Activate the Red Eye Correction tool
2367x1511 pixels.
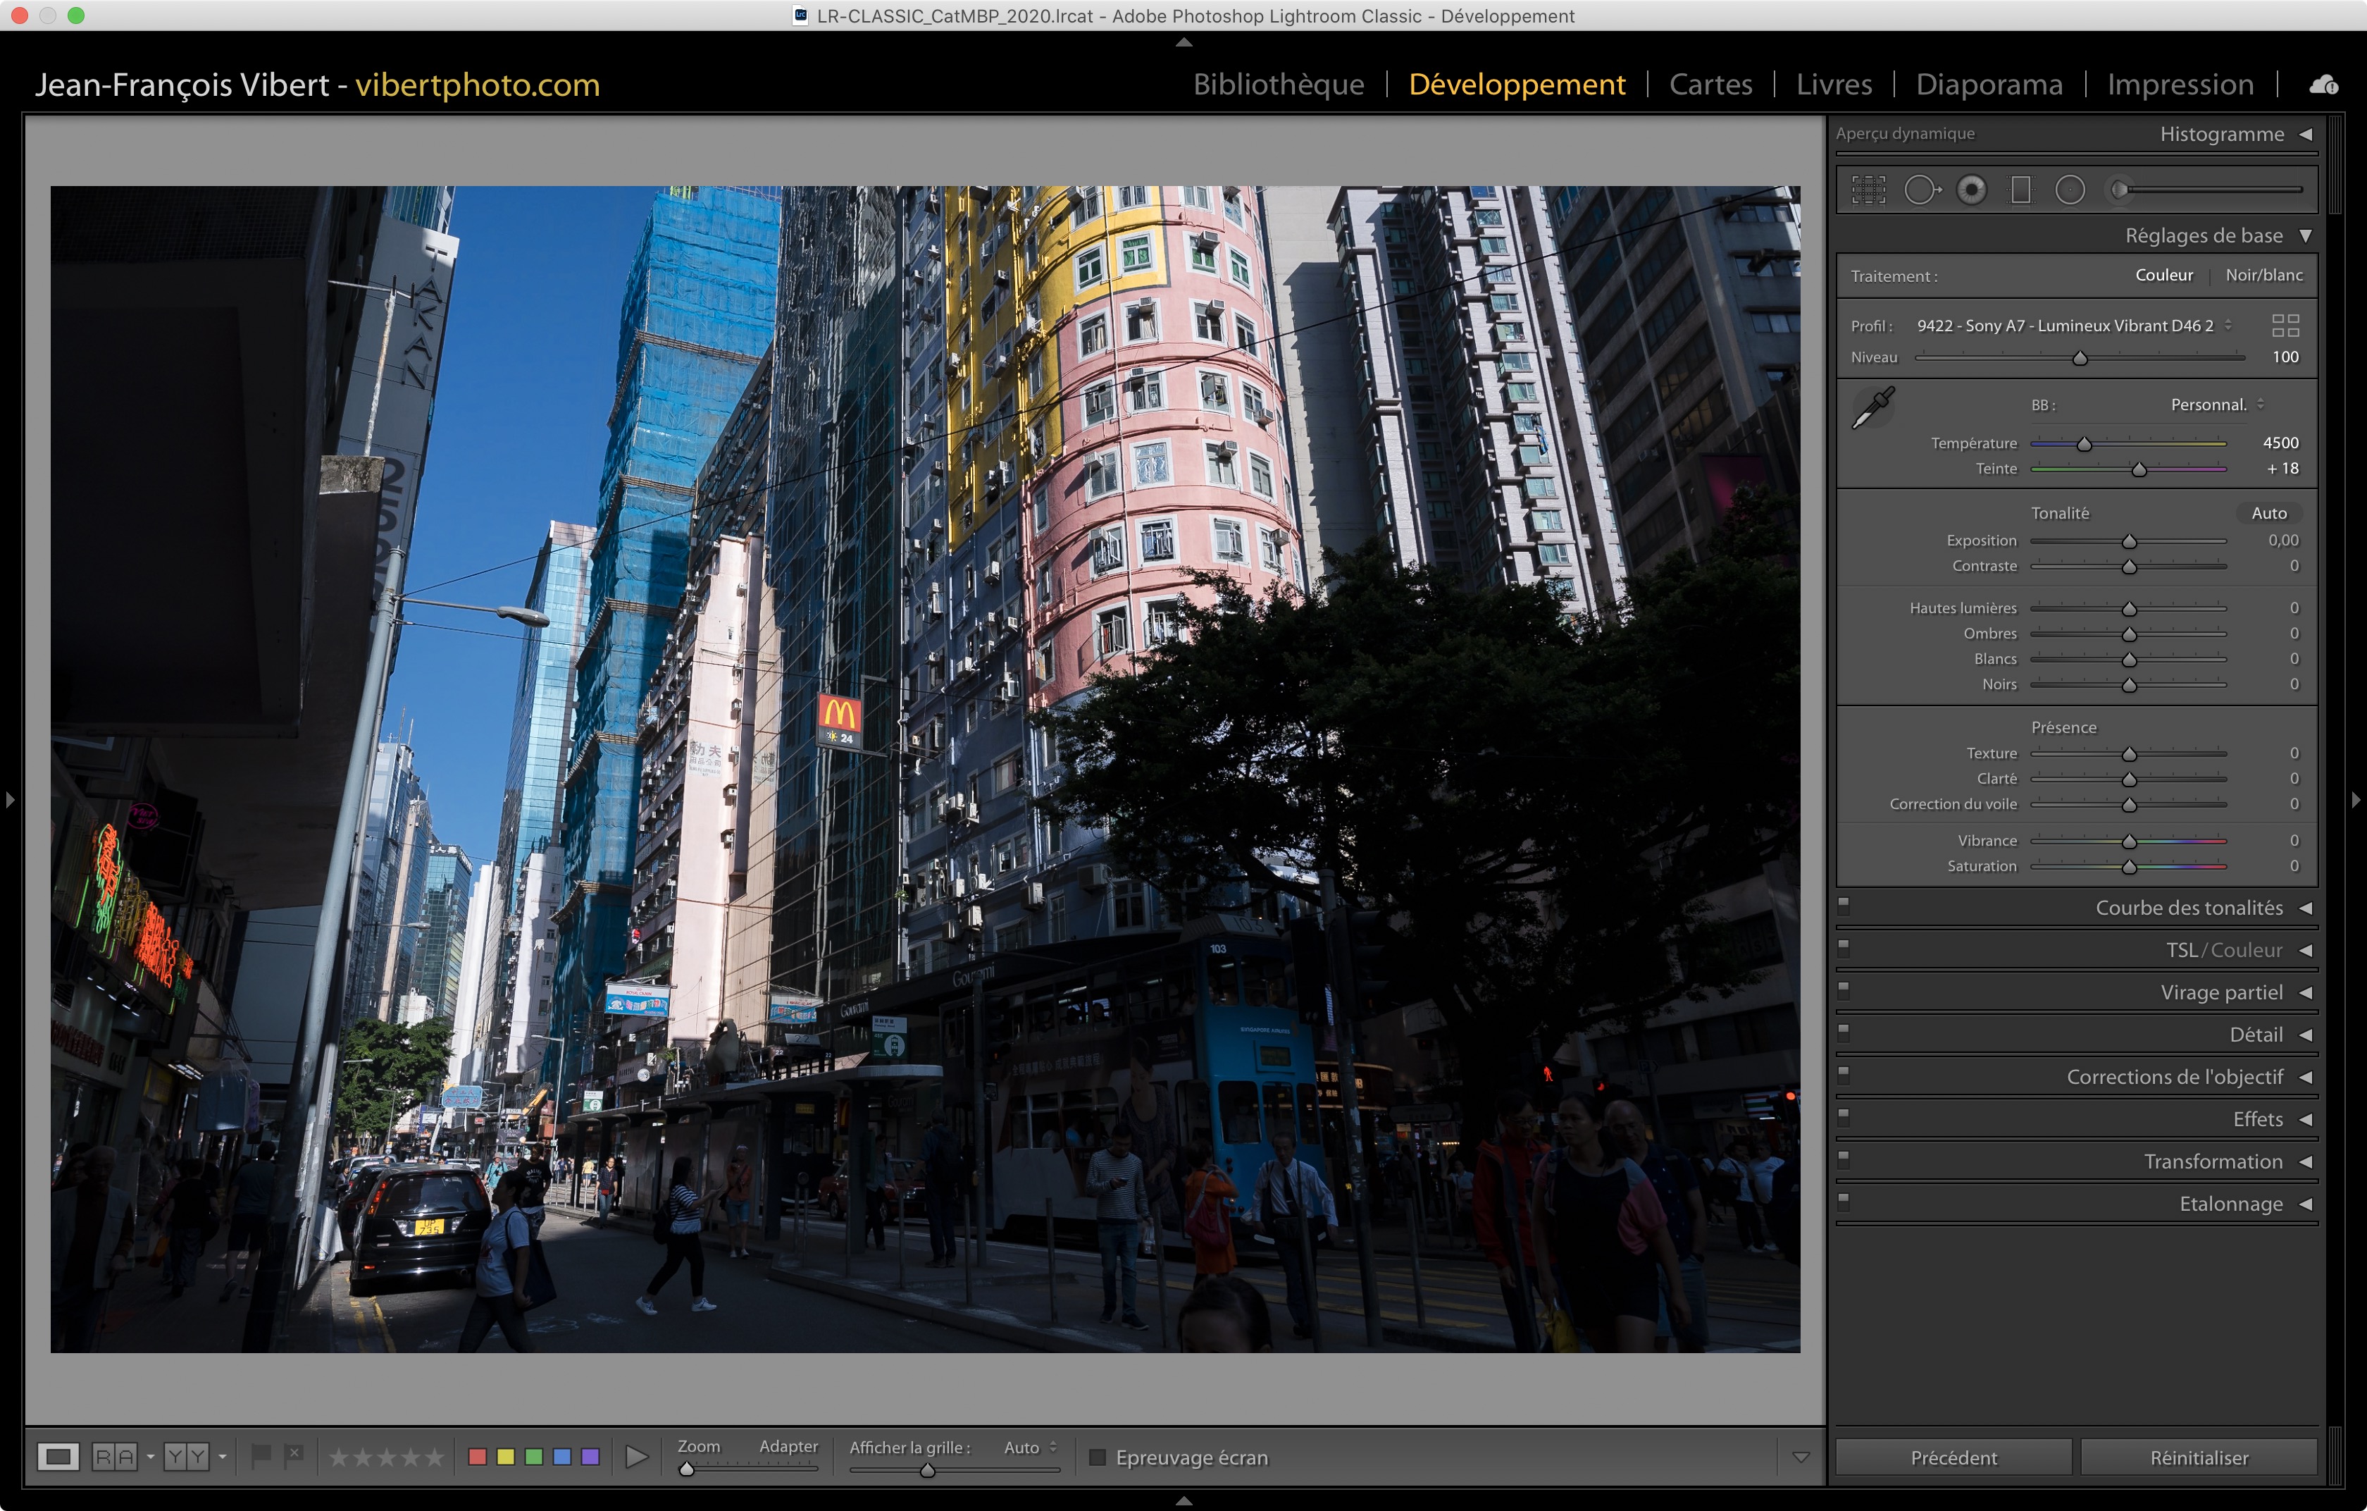tap(1971, 190)
